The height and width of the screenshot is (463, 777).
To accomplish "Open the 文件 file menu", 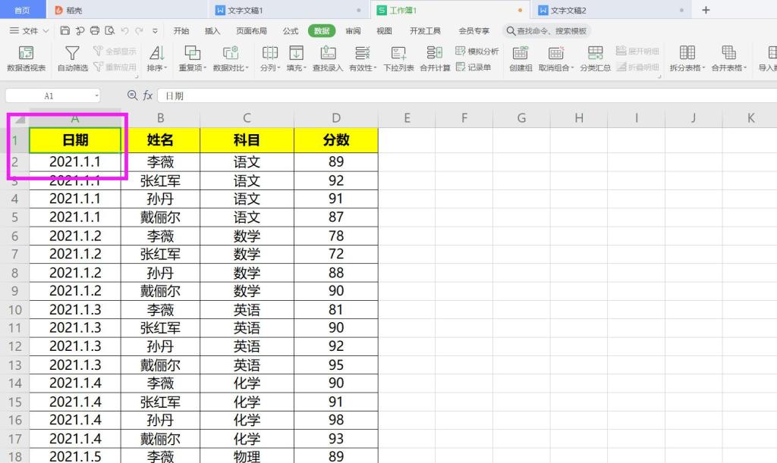I will 30,31.
